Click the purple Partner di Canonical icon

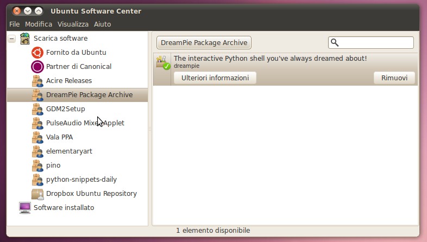coord(37,67)
